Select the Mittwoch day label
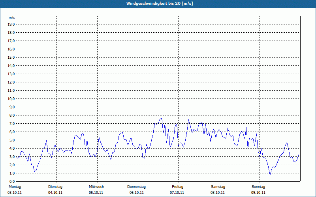The width and height of the screenshot is (316, 197). coord(96,187)
